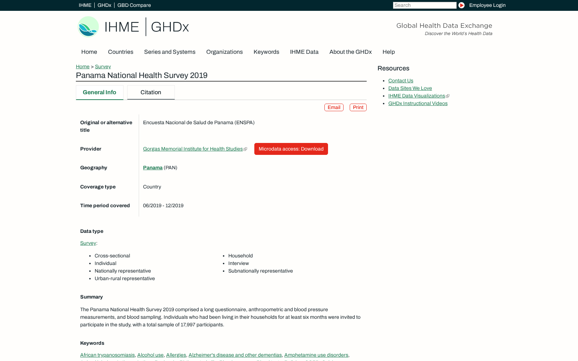Click the time period value 06/2019 - 12/2019
The image size is (578, 361).
163,206
